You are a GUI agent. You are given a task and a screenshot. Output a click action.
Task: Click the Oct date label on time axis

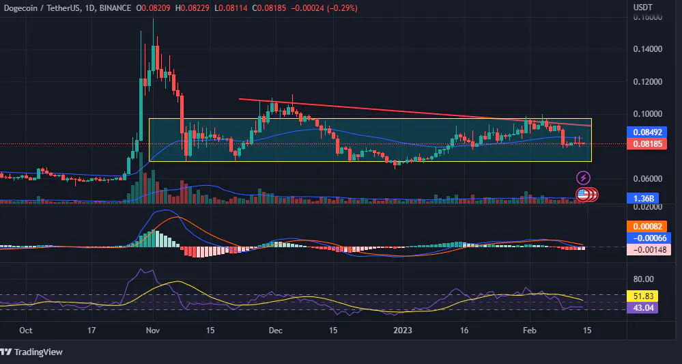[x=26, y=330]
